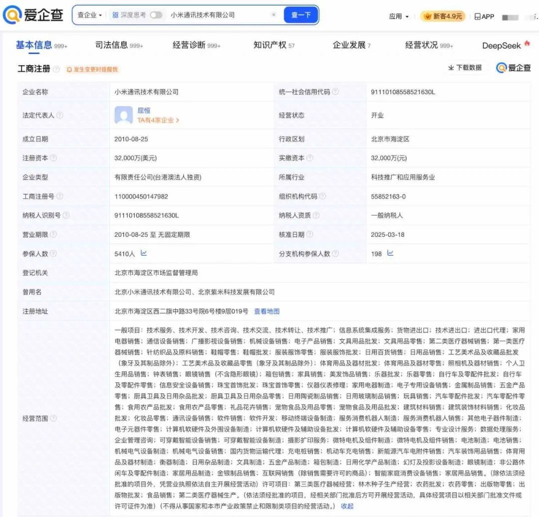The height and width of the screenshot is (517, 539).
Task: Switch to the 企业发展 tab
Action: [352, 45]
